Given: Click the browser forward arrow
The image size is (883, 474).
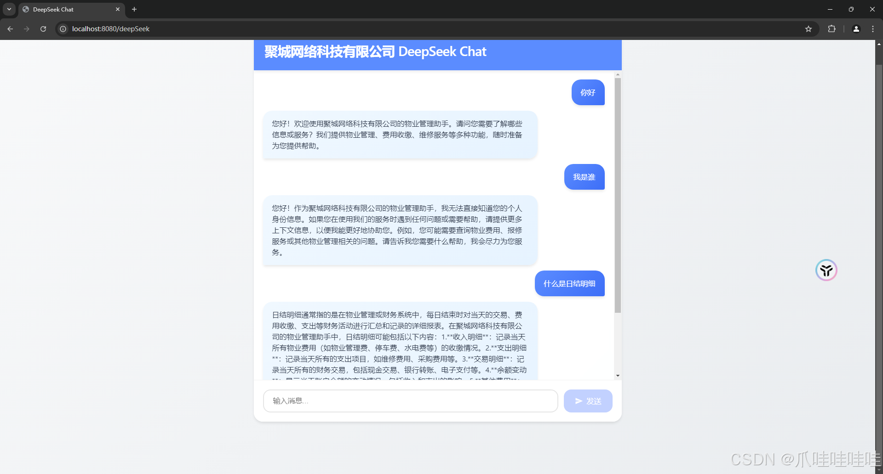Looking at the screenshot, I should (27, 29).
